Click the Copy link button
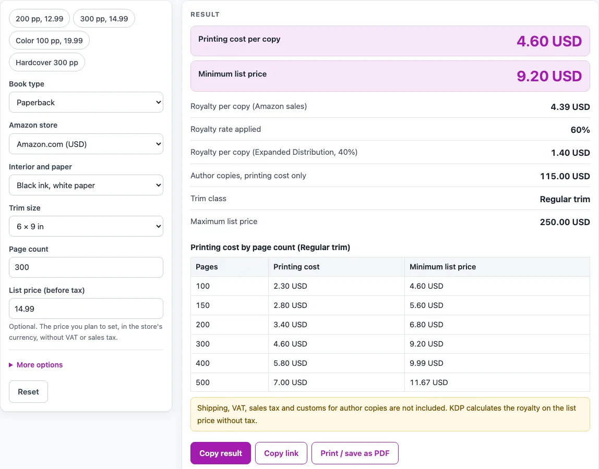Image resolution: width=599 pixels, height=469 pixels. coord(281,453)
